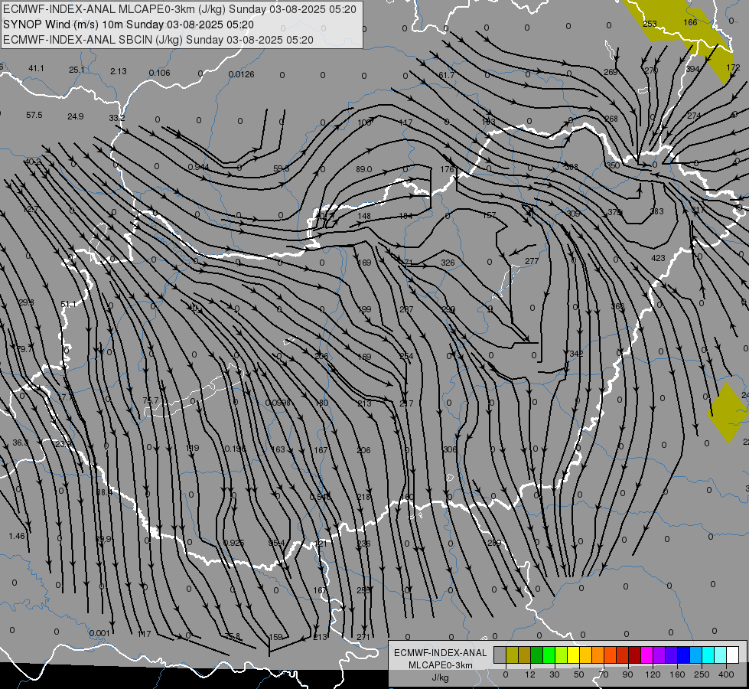Click the map value 75.8
Screen dimensions: 749x689
coord(233,636)
